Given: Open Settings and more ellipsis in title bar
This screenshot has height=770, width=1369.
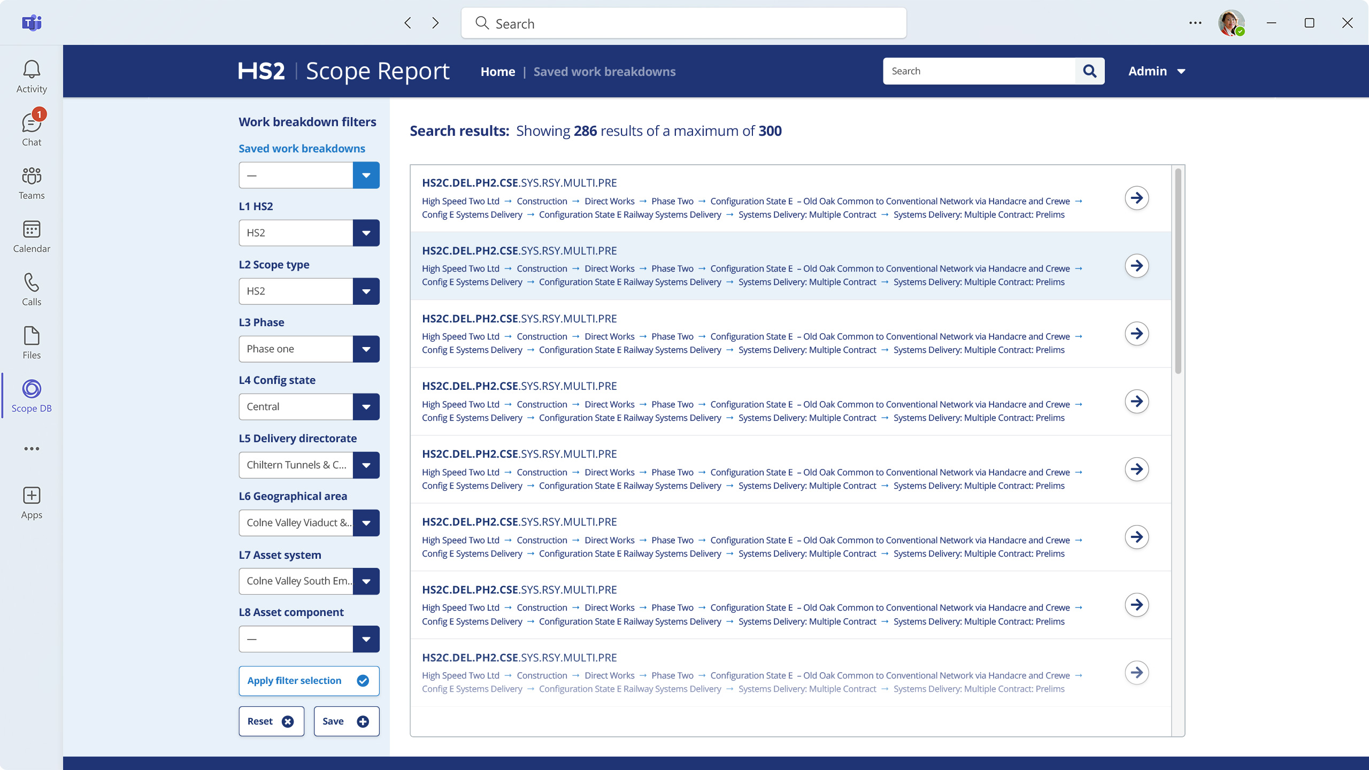Looking at the screenshot, I should tap(1195, 22).
